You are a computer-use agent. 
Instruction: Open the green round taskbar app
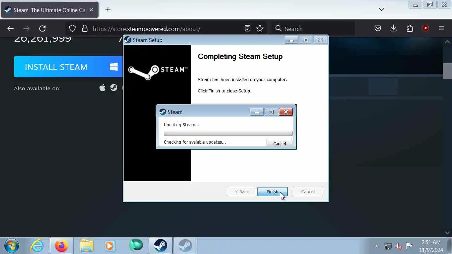point(136,245)
